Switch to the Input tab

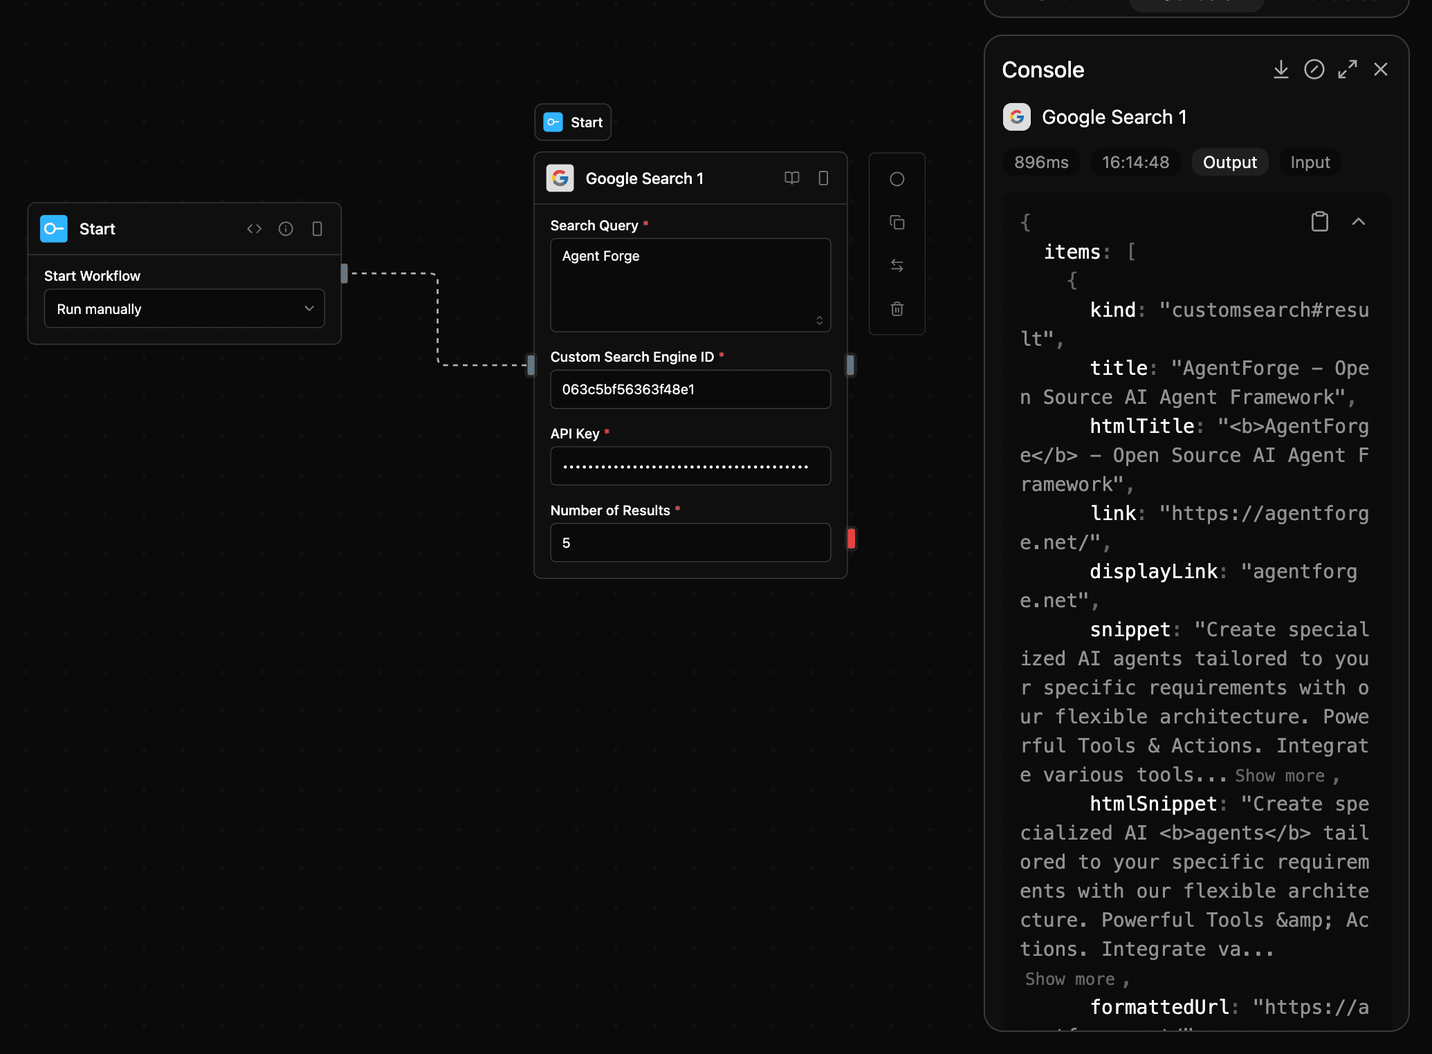point(1310,163)
